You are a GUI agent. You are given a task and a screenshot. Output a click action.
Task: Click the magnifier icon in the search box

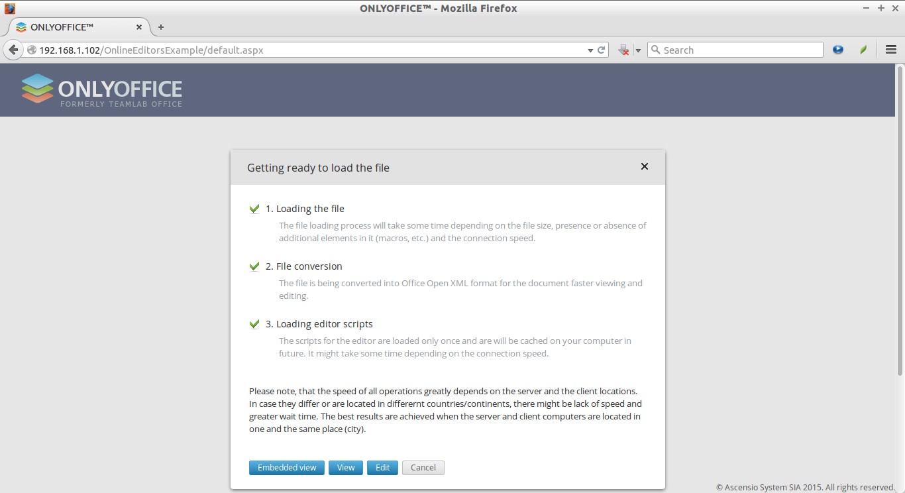(655, 50)
